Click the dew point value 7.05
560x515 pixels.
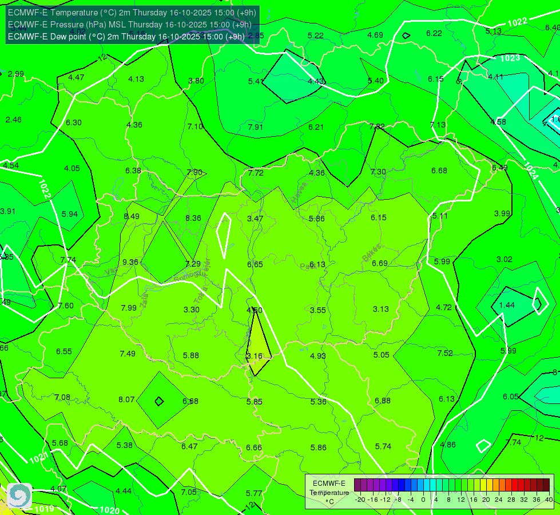189,492
